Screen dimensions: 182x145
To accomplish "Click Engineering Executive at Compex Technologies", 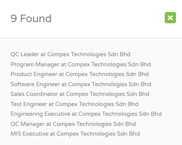I will pyautogui.click(x=86, y=114).
